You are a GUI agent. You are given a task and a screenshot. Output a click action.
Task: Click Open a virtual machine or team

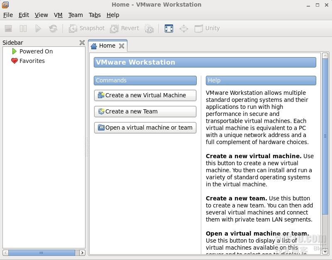[x=145, y=128]
